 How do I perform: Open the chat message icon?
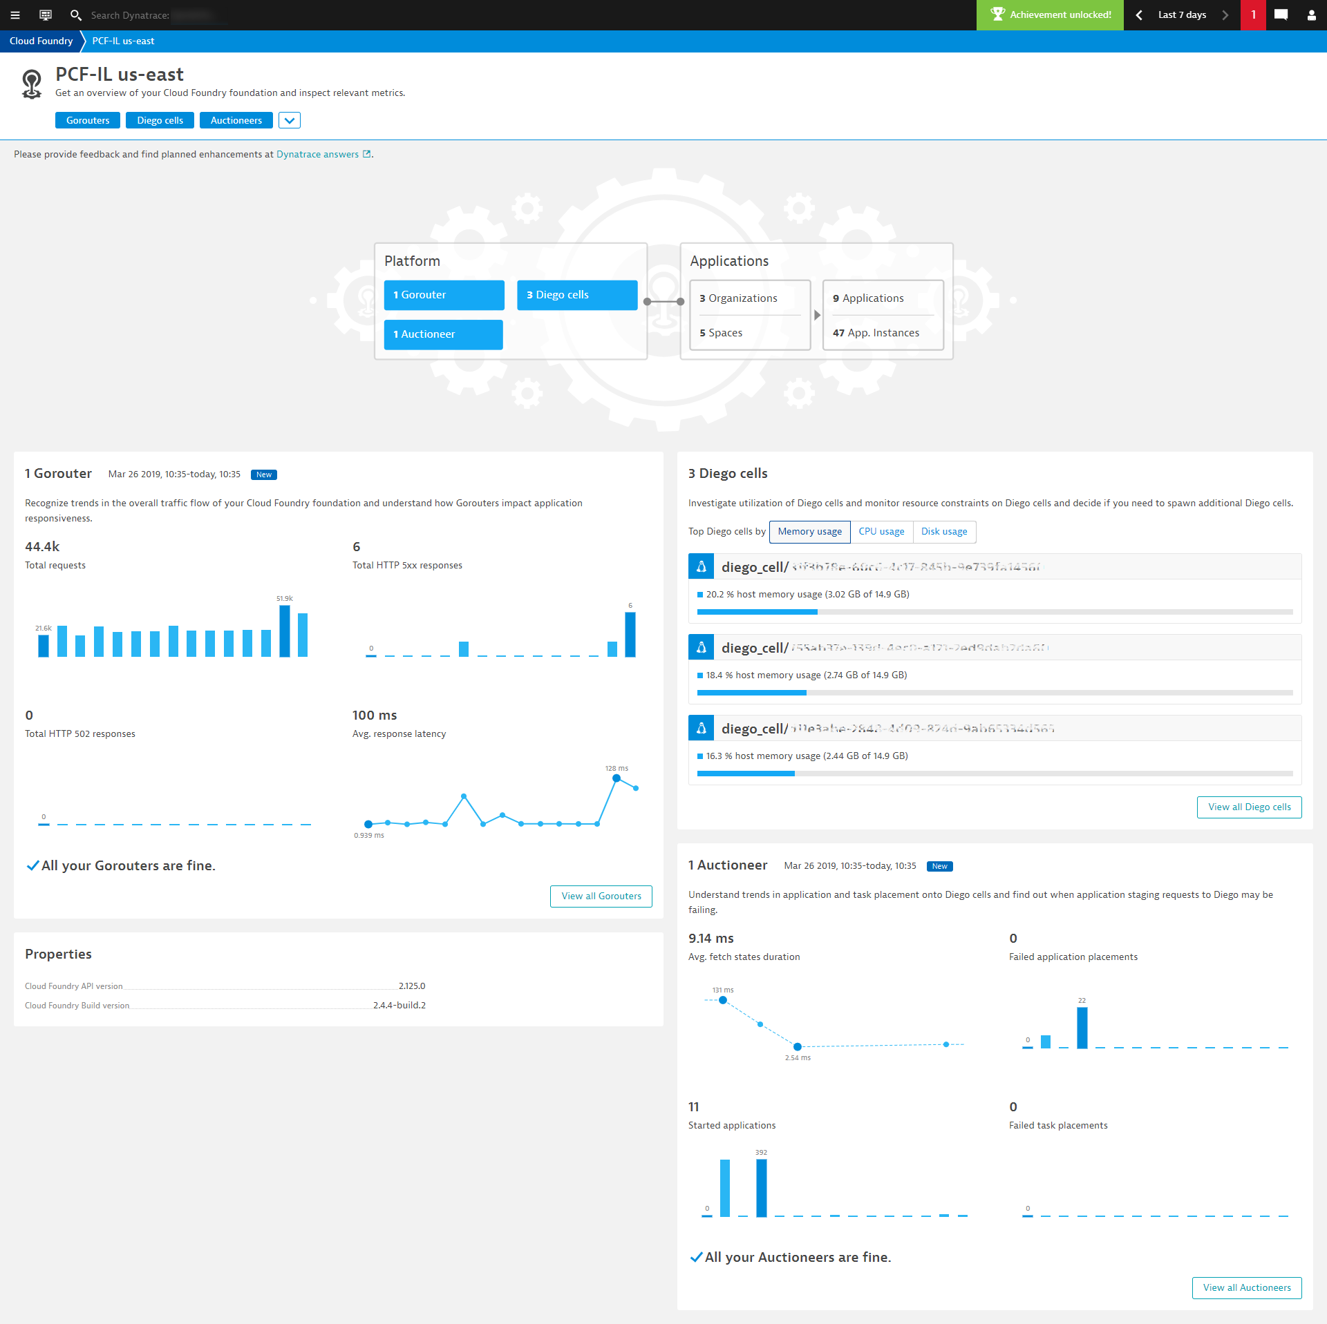[x=1281, y=15]
